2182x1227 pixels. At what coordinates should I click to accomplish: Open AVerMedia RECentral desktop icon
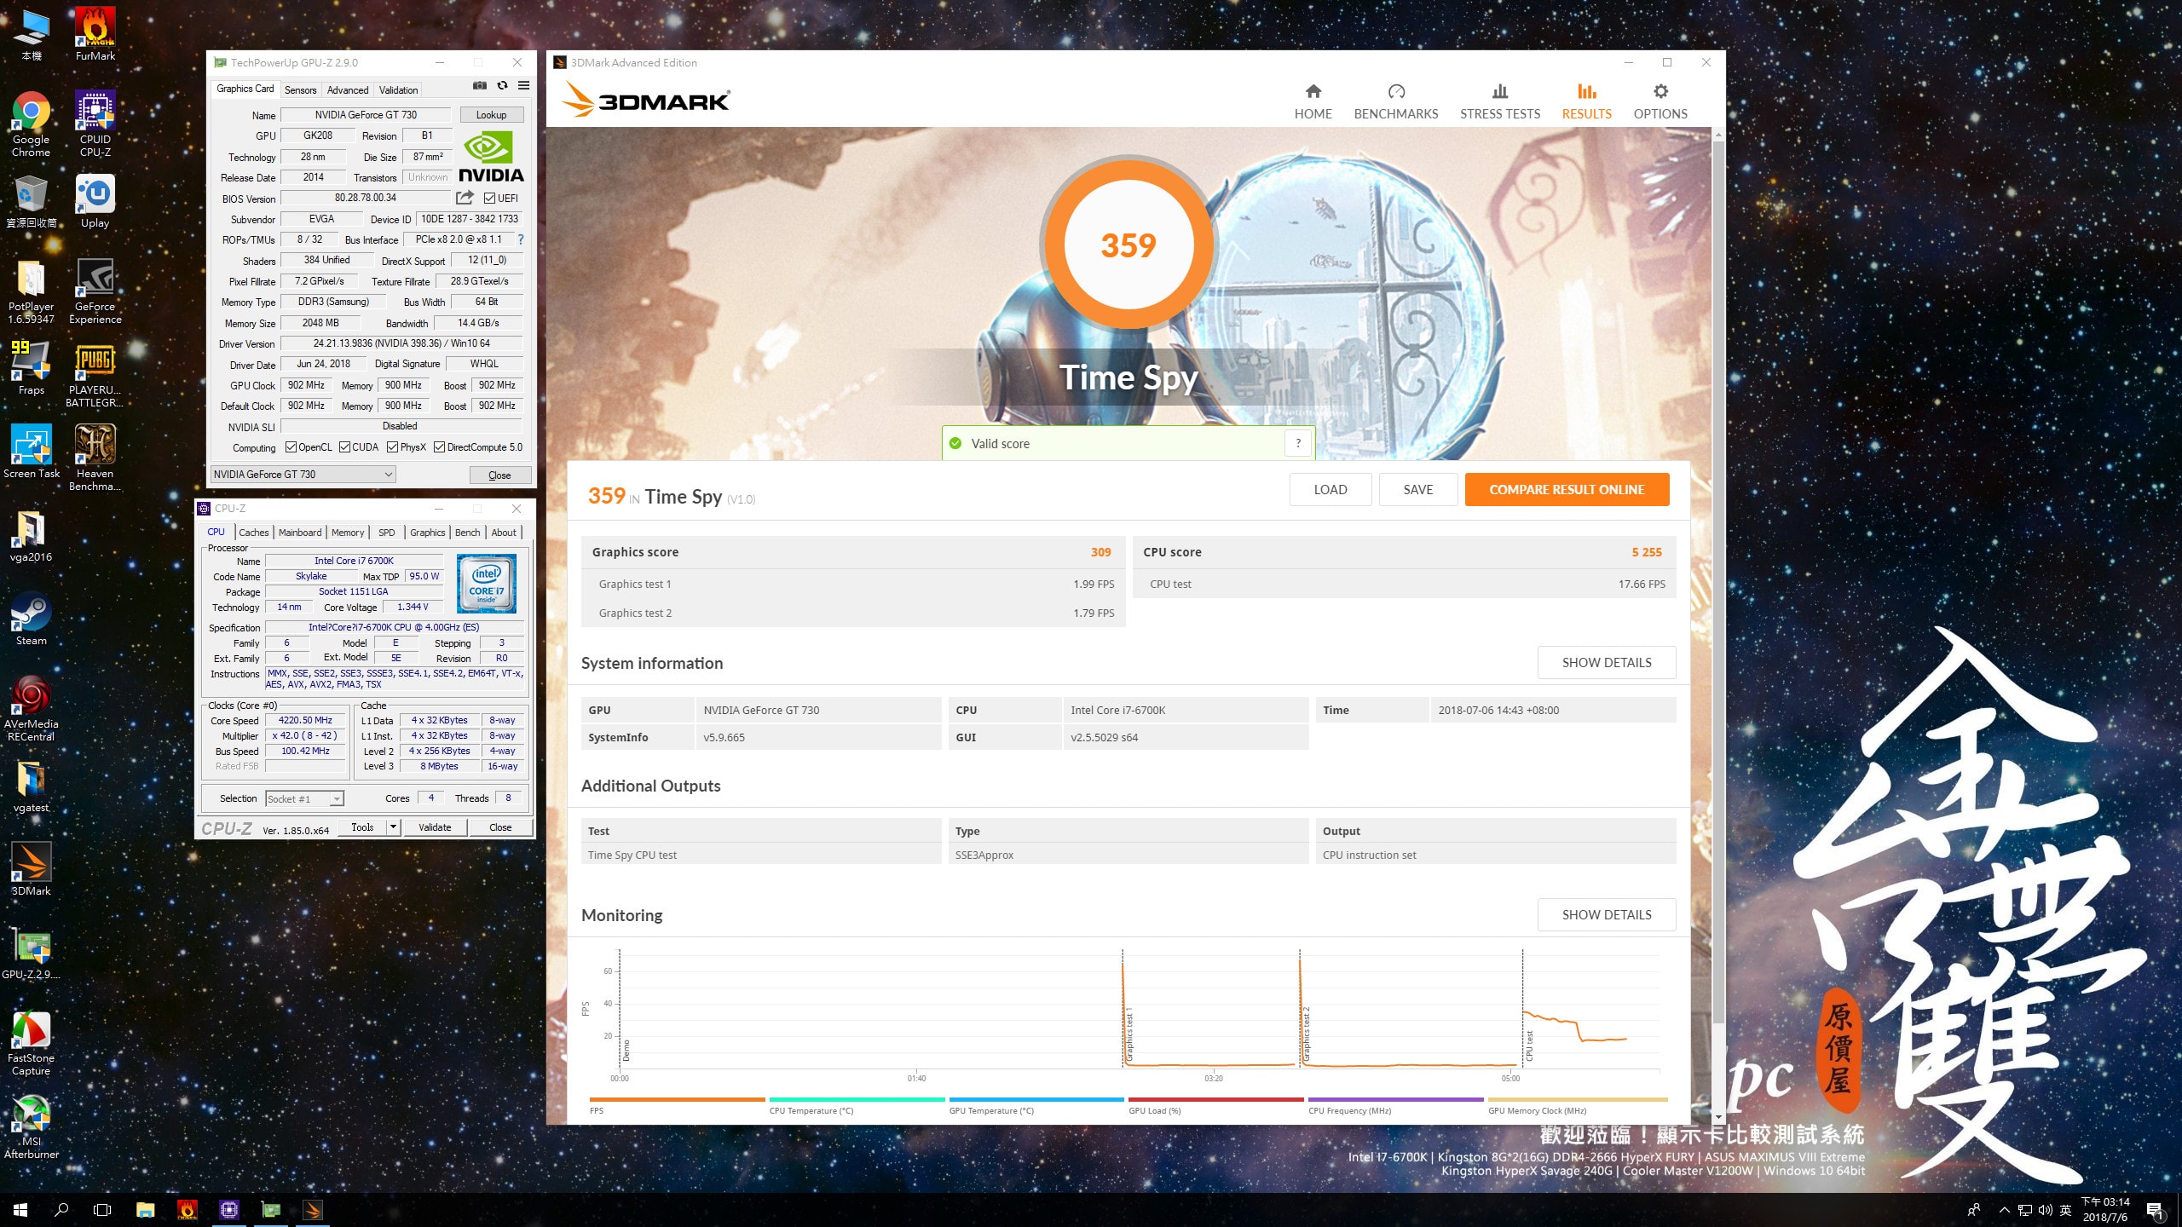[31, 709]
